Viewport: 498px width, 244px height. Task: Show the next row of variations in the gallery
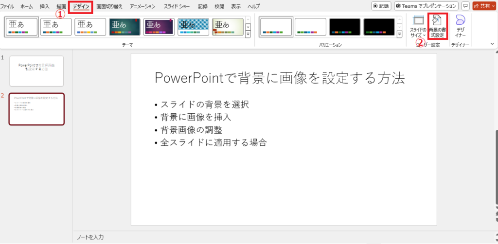400,27
